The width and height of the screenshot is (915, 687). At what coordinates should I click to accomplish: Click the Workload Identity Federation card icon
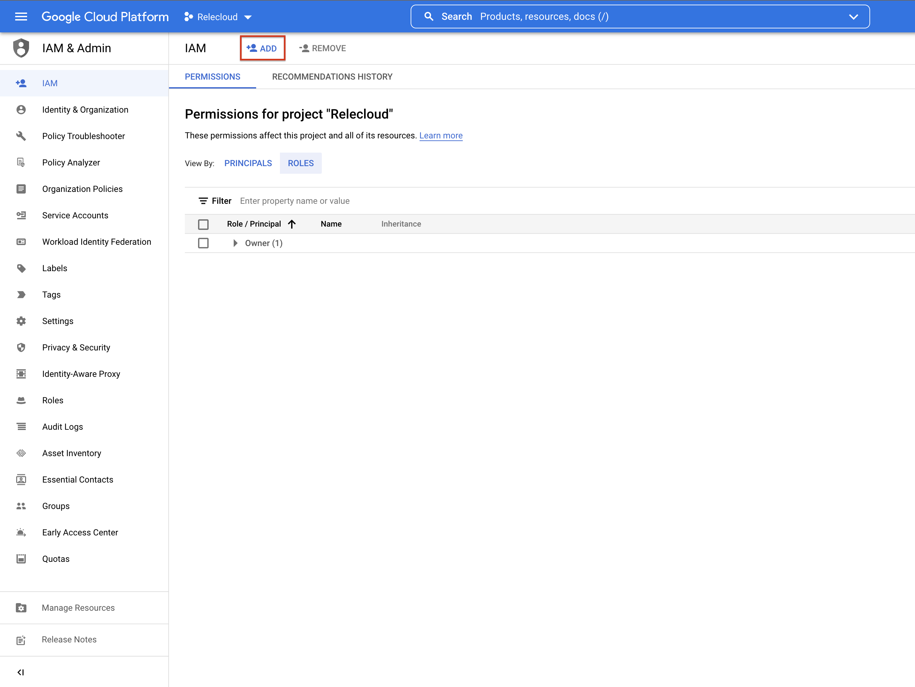pos(21,242)
